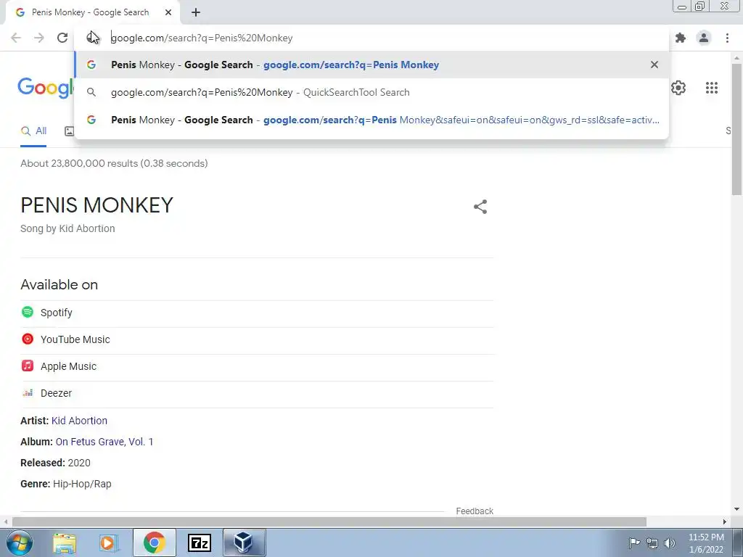Screen dimensions: 743x557
Task: Click the Genre: Hip-Hop/Rap text
Action: [66, 484]
